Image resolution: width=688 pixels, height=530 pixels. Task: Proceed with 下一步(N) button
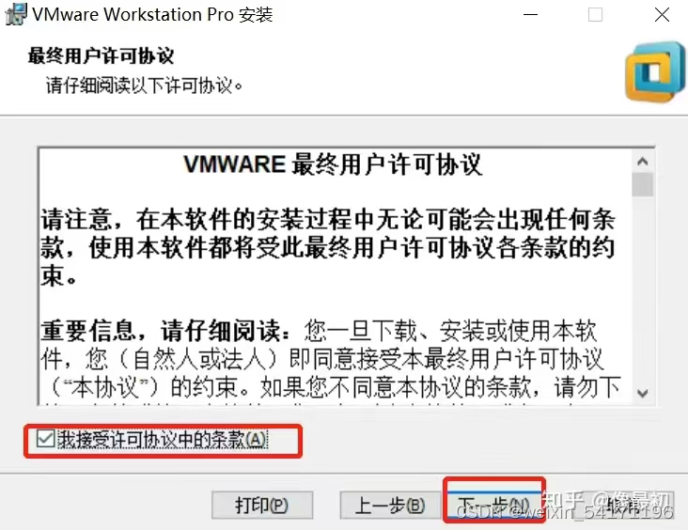point(493,505)
